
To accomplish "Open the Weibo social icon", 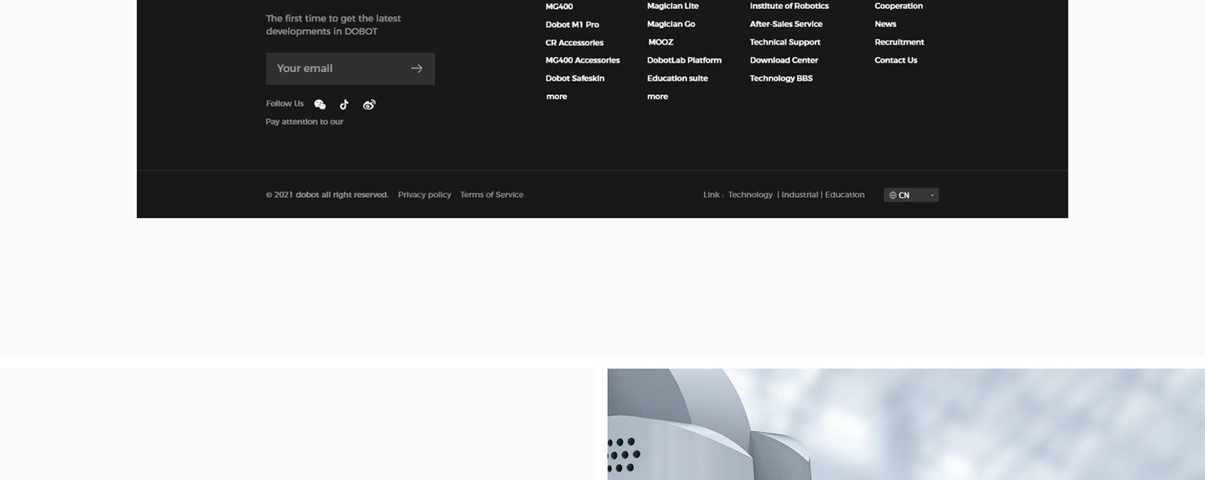I will (369, 105).
